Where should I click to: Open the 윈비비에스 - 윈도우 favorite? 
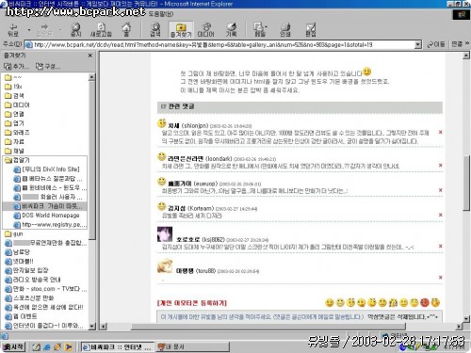click(50, 187)
